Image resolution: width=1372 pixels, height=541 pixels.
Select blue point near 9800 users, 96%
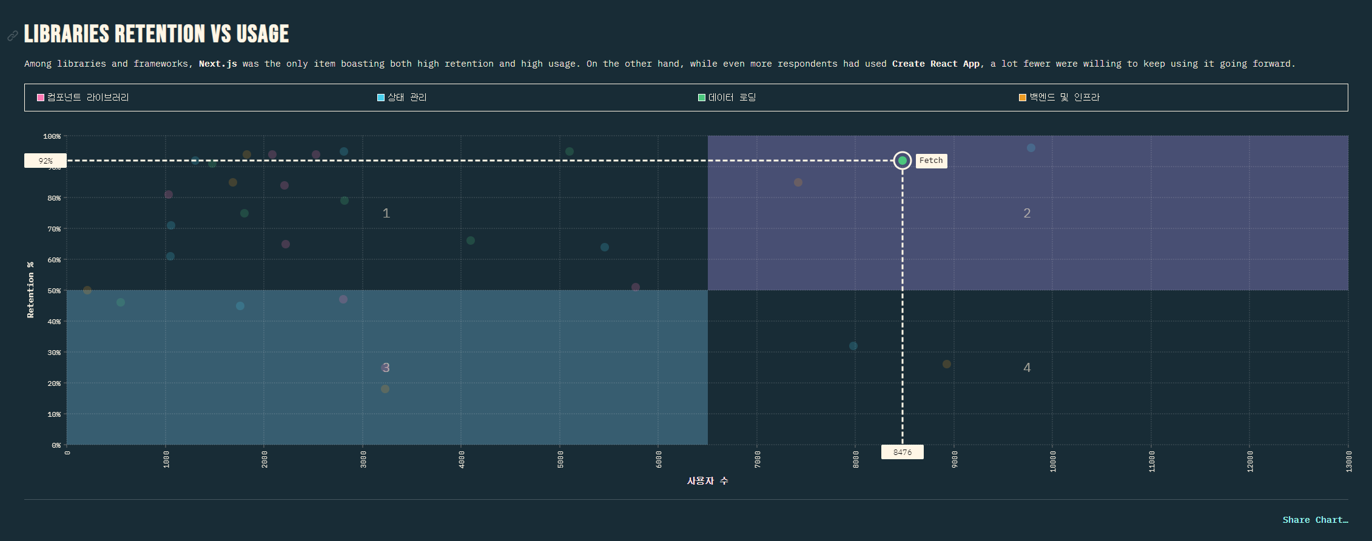1031,148
